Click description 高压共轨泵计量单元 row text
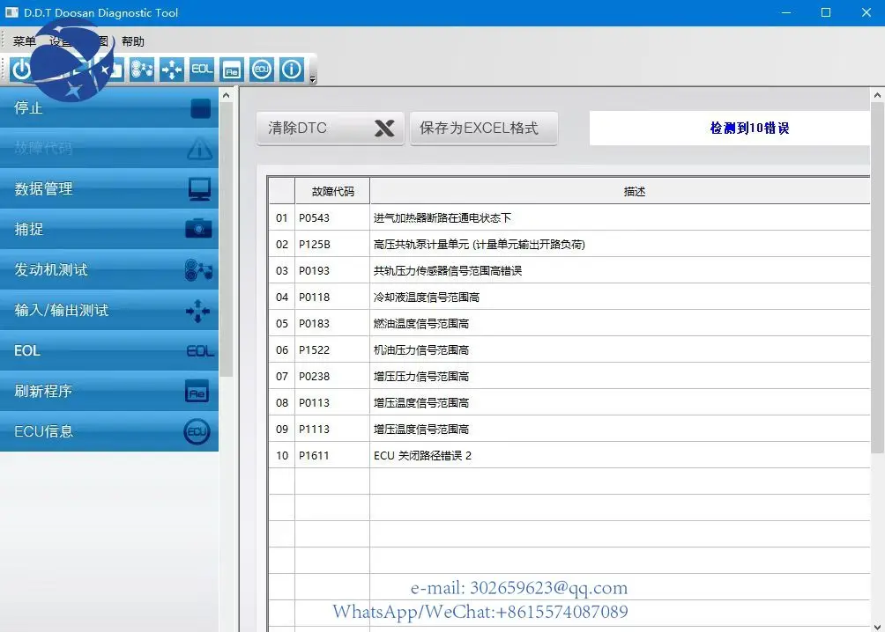 [x=480, y=244]
